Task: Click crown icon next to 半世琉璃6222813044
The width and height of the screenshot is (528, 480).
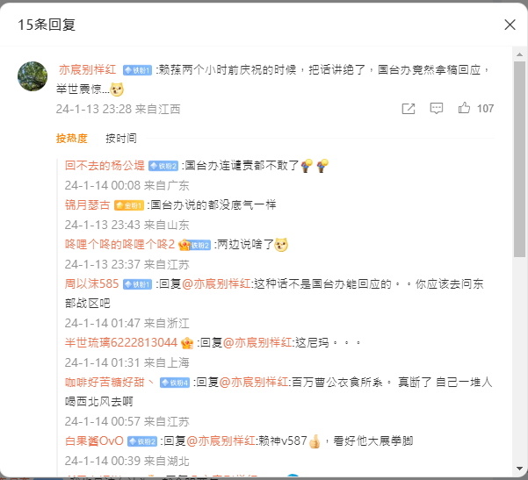Action: 187,343
